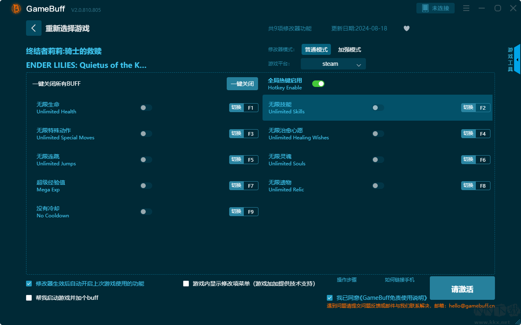The image size is (521, 325).
Task: Open 如何链接手机 link
Action: (x=400, y=280)
